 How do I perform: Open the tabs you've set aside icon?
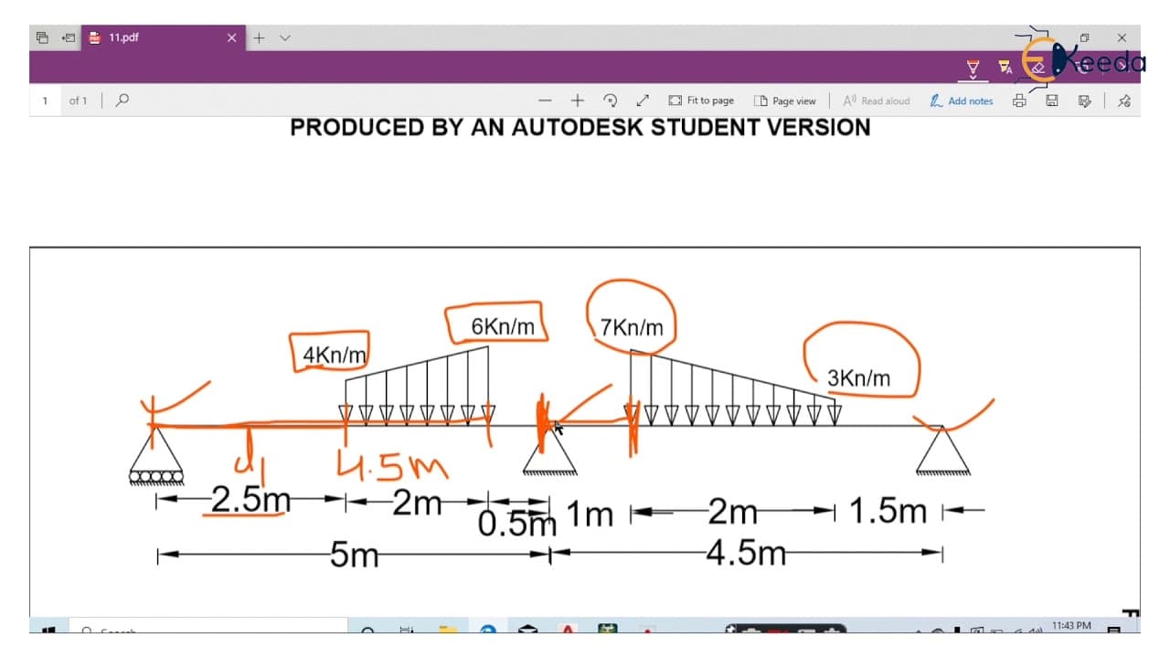coord(42,37)
